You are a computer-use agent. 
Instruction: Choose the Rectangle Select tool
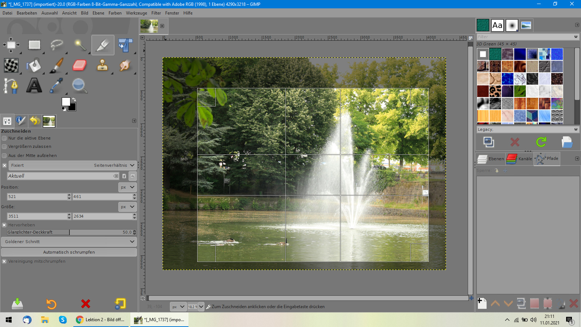(34, 45)
